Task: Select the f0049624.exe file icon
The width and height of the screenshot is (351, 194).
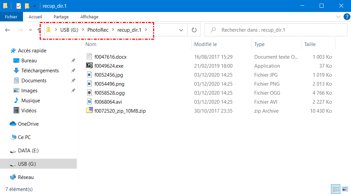Action: [x=89, y=66]
